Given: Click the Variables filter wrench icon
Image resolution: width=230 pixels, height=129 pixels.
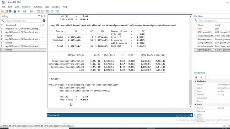Looking at the screenshot, I should pos(196,21).
